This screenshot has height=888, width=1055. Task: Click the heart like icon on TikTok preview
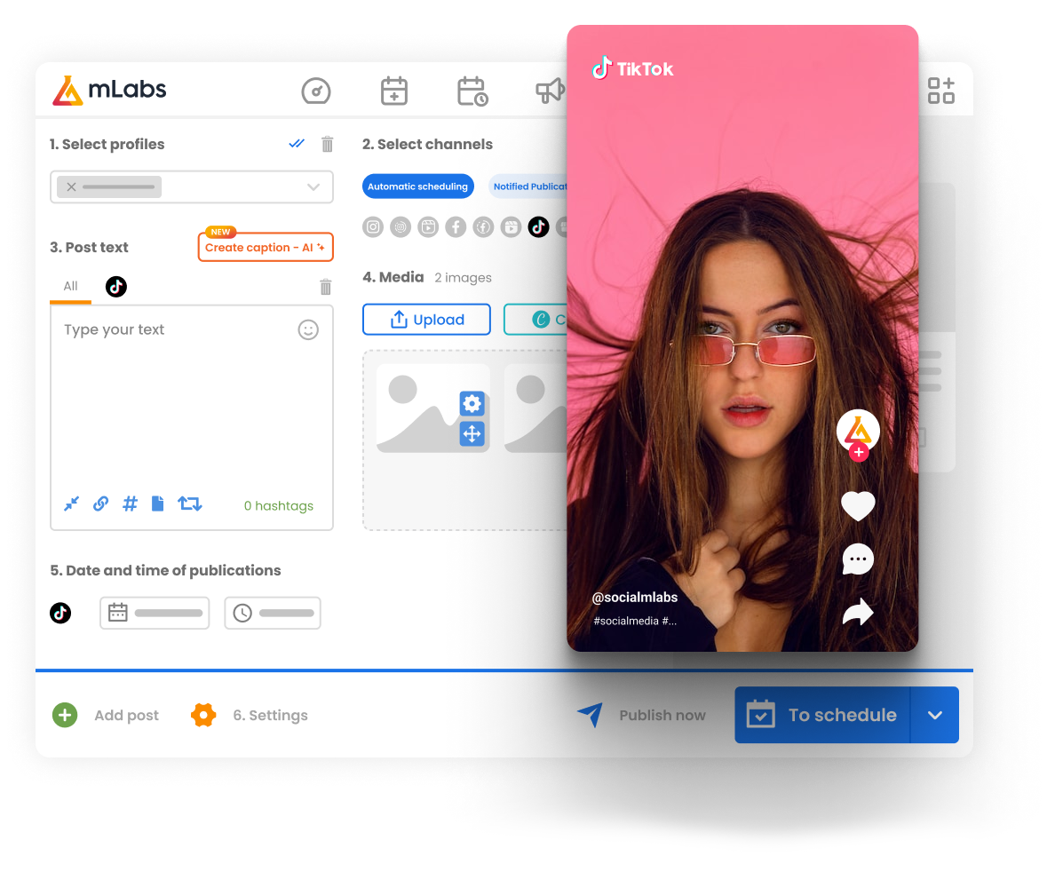tap(858, 506)
